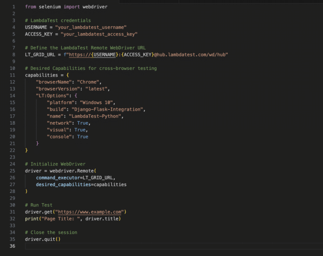Click the '# Desired Capabilities' comment line
Image resolution: width=323 pixels, height=256 pixels.
91,68
